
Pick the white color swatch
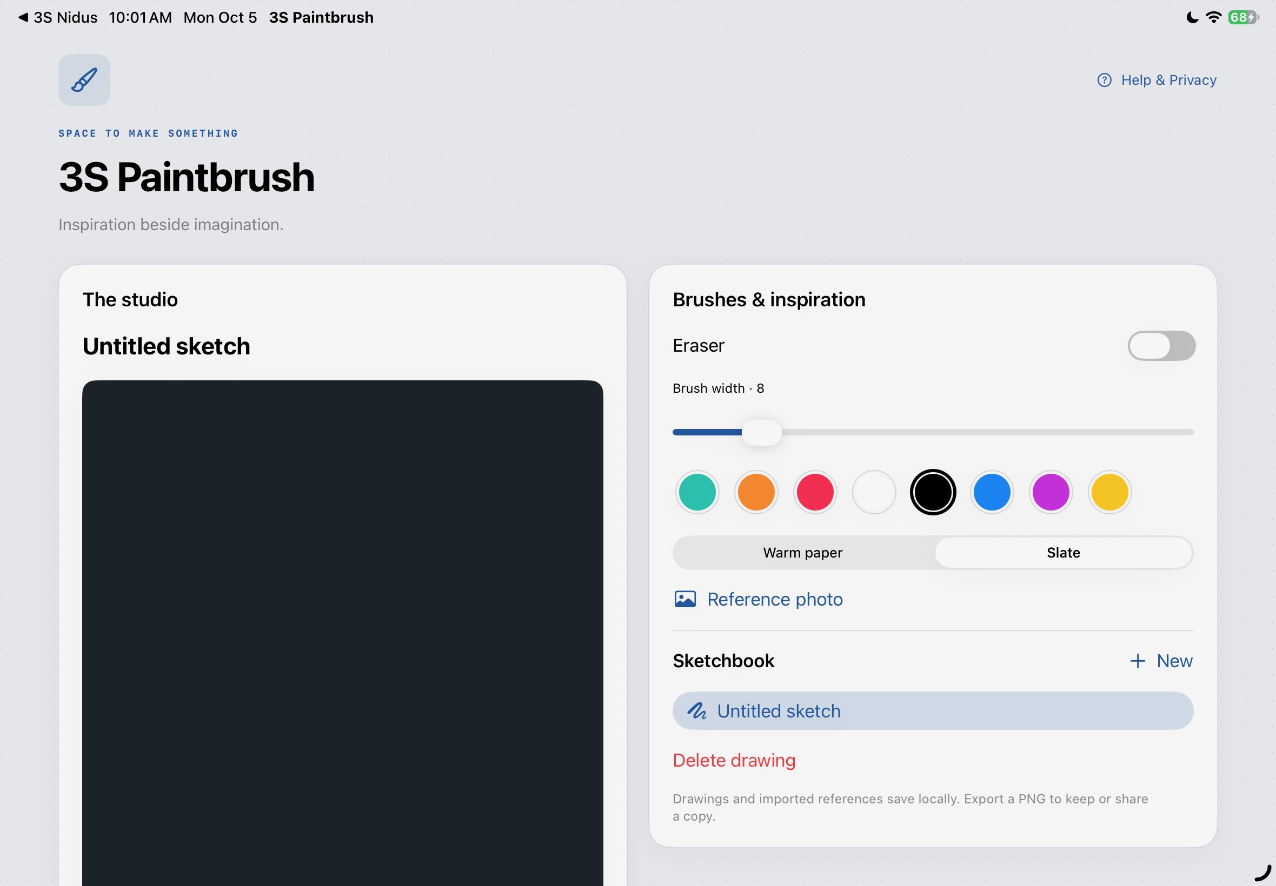[874, 492]
